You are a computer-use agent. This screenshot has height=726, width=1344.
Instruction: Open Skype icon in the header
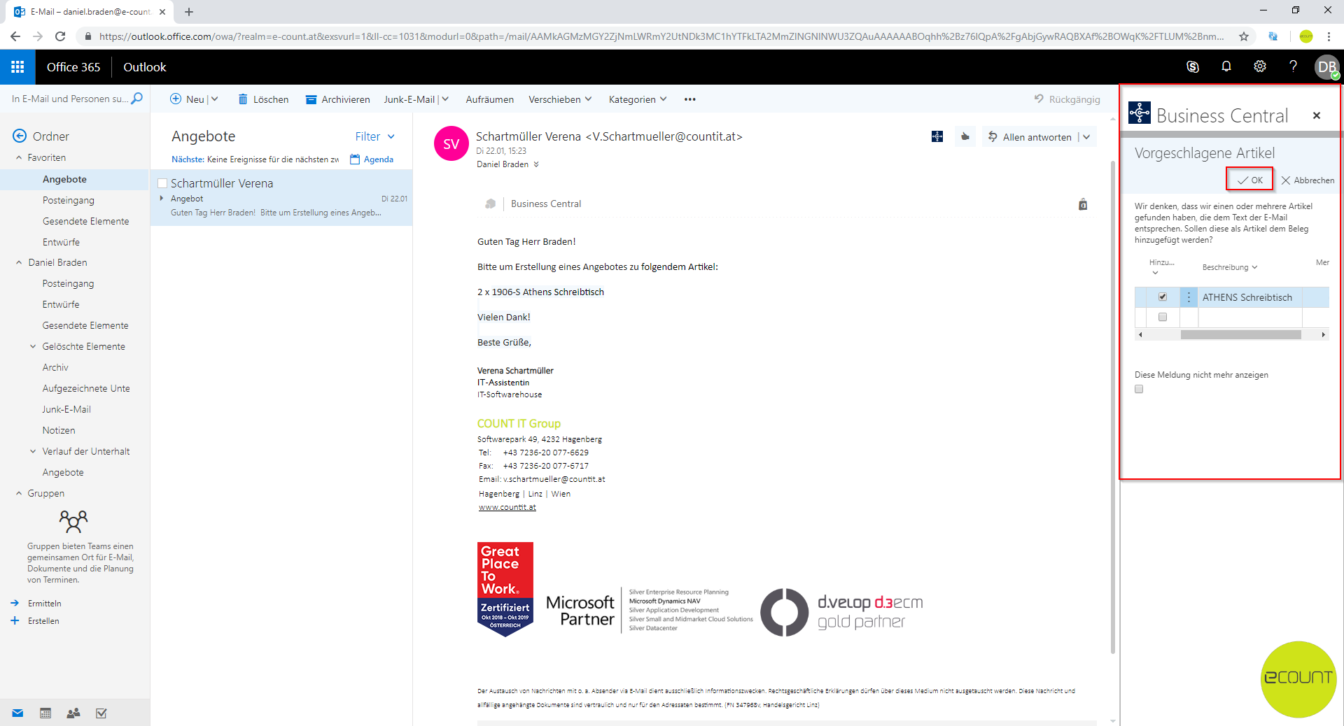1193,66
